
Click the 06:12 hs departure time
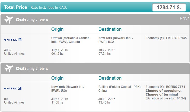57,54
